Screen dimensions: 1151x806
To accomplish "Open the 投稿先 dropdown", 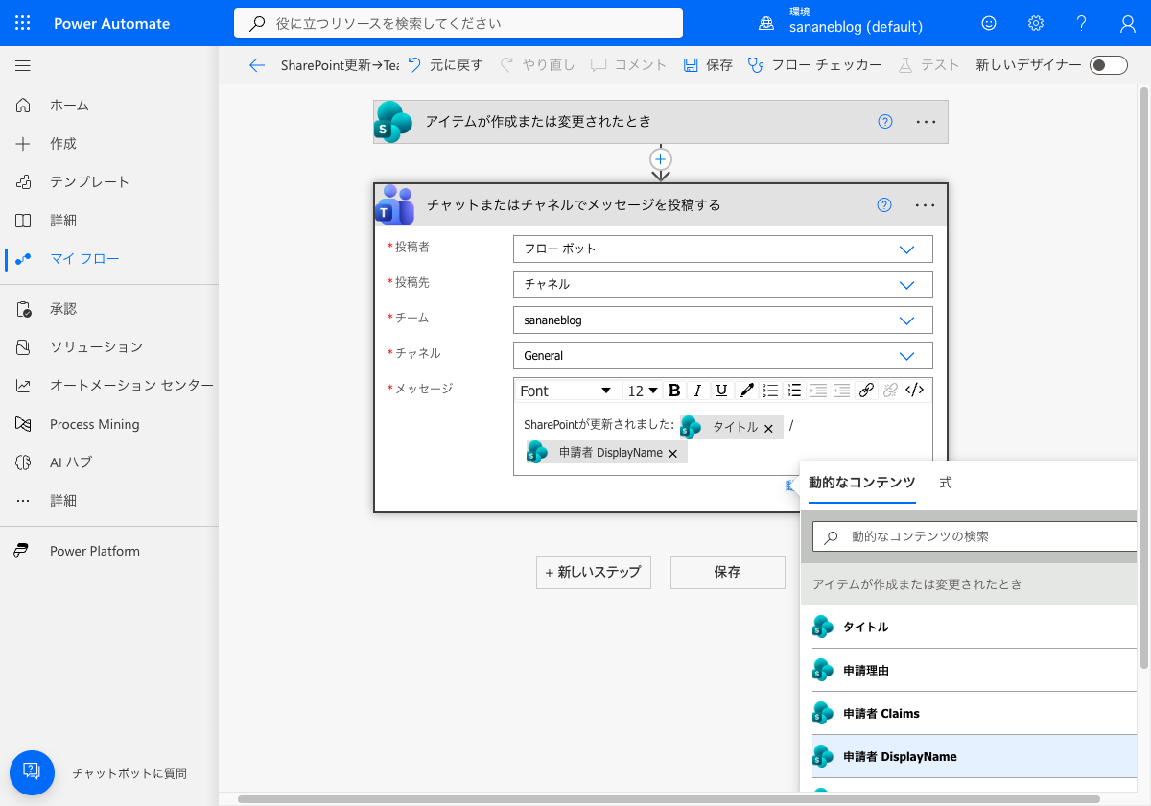I will tap(723, 284).
